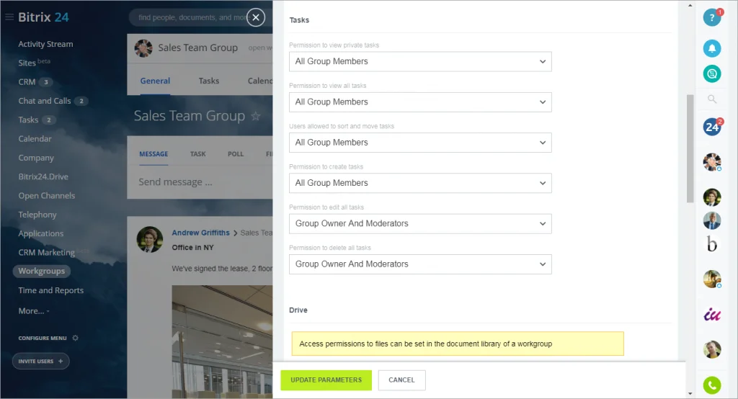Image resolution: width=738 pixels, height=399 pixels.
Task: Open CRM in left menu
Action: pos(27,82)
